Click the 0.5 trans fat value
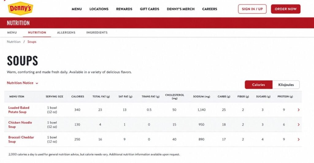 149,110
